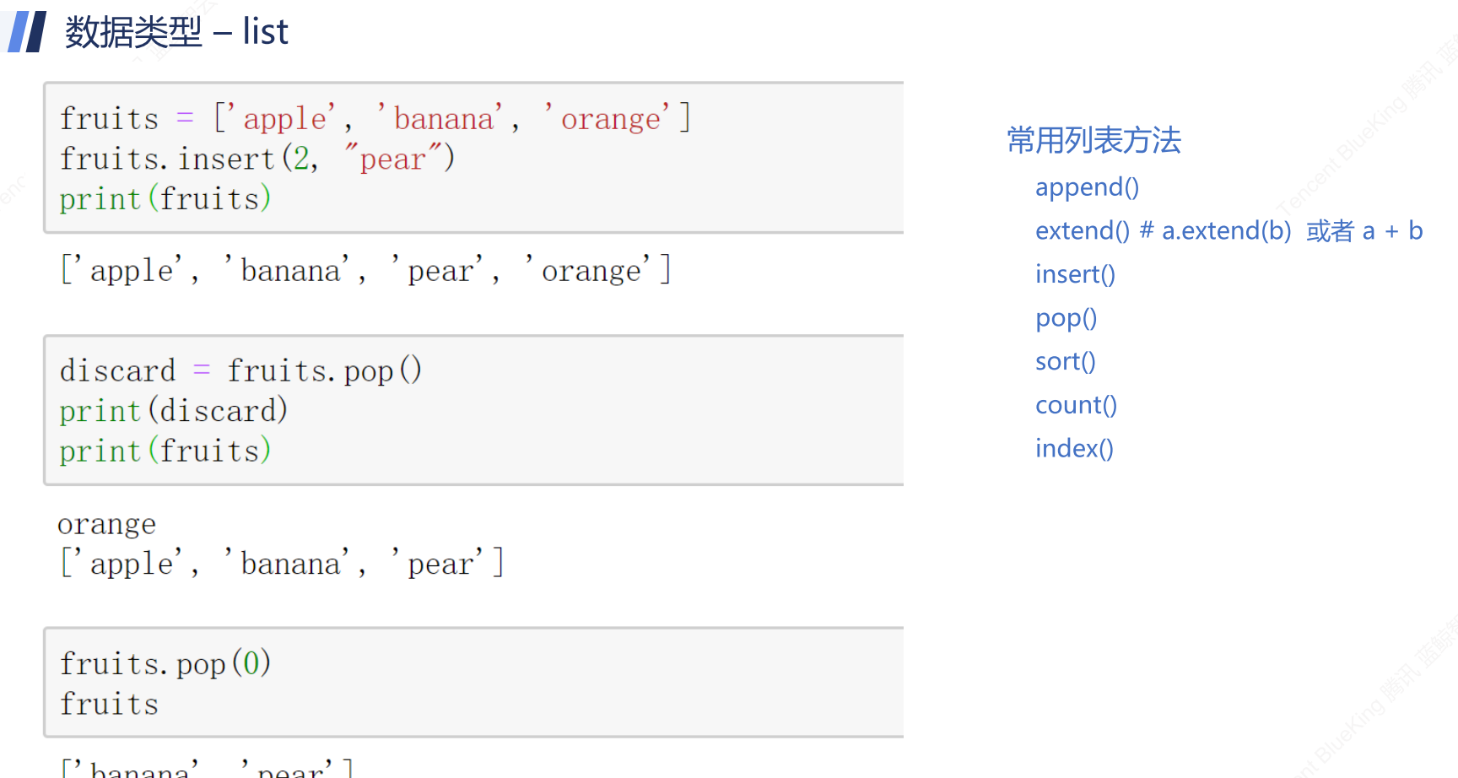Click the discard = fruits.pop() line
This screenshot has height=778, width=1458.
(240, 370)
